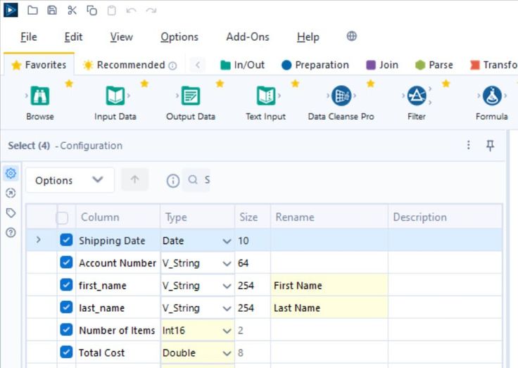Redo the last action
The width and height of the screenshot is (518, 368).
coord(151,11)
